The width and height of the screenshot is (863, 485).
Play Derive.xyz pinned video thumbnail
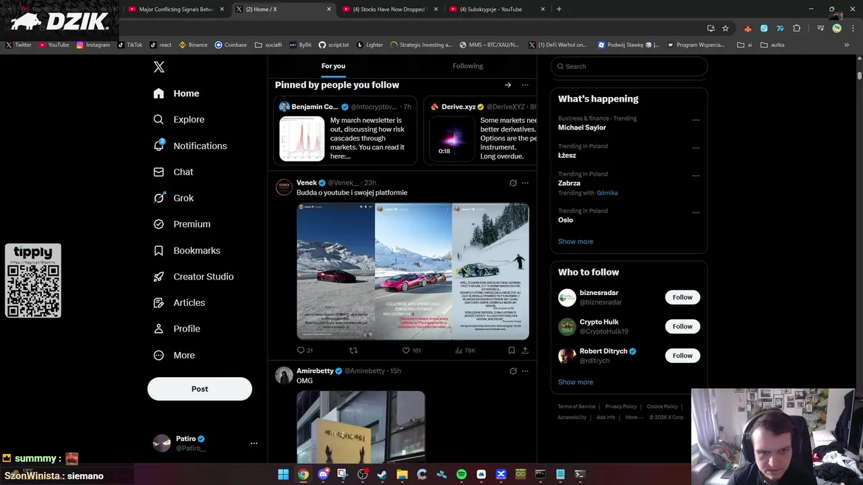[452, 139]
